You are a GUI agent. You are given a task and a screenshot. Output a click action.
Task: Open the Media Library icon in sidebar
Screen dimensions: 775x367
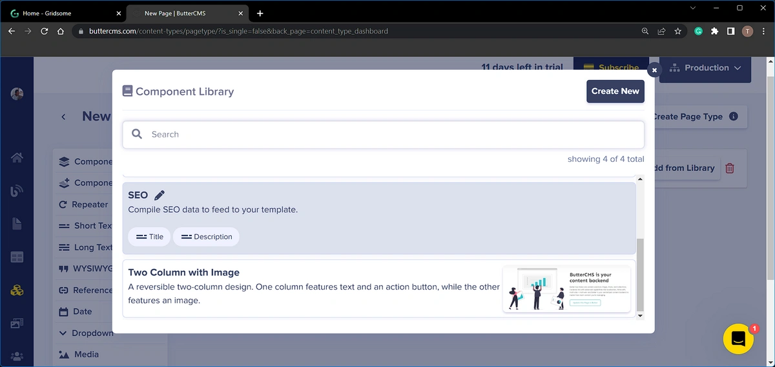pyautogui.click(x=17, y=323)
